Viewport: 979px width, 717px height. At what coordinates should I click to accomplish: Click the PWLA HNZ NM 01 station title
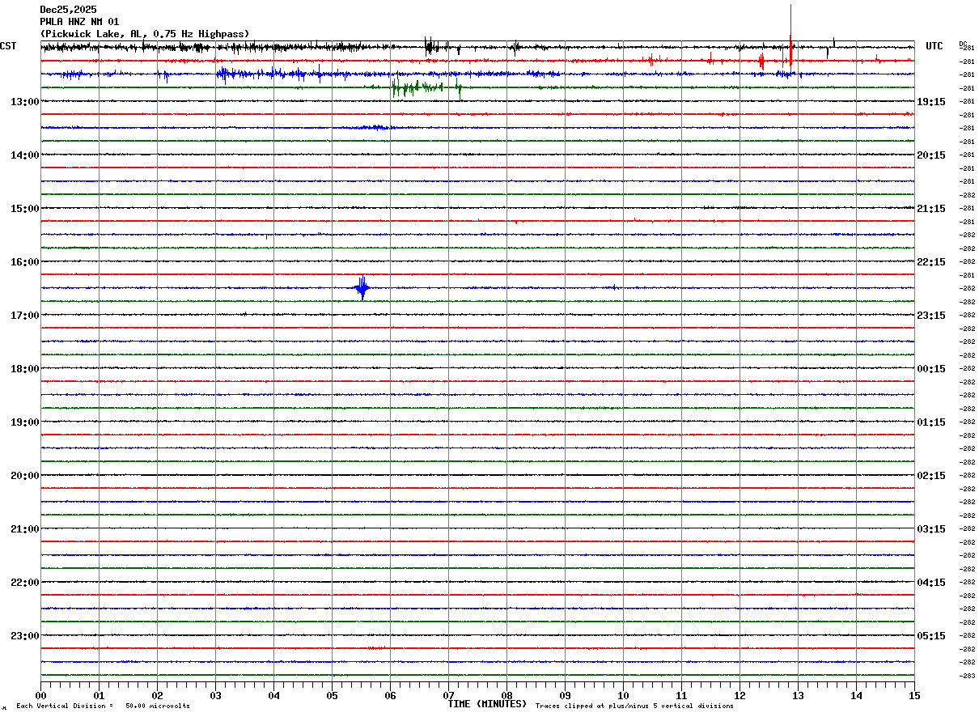(x=79, y=22)
